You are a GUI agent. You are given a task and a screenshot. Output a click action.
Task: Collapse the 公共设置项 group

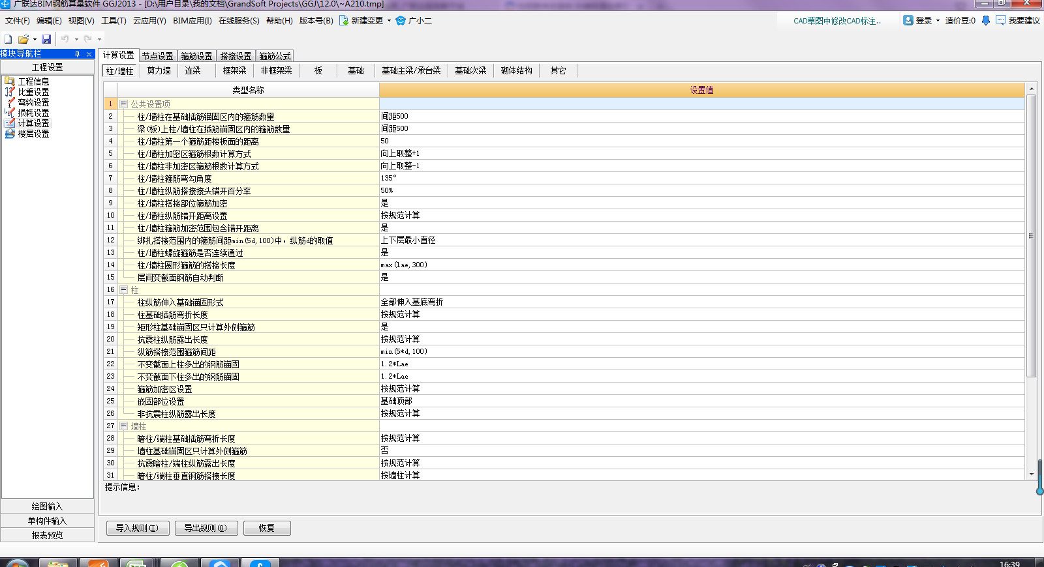pyautogui.click(x=123, y=104)
